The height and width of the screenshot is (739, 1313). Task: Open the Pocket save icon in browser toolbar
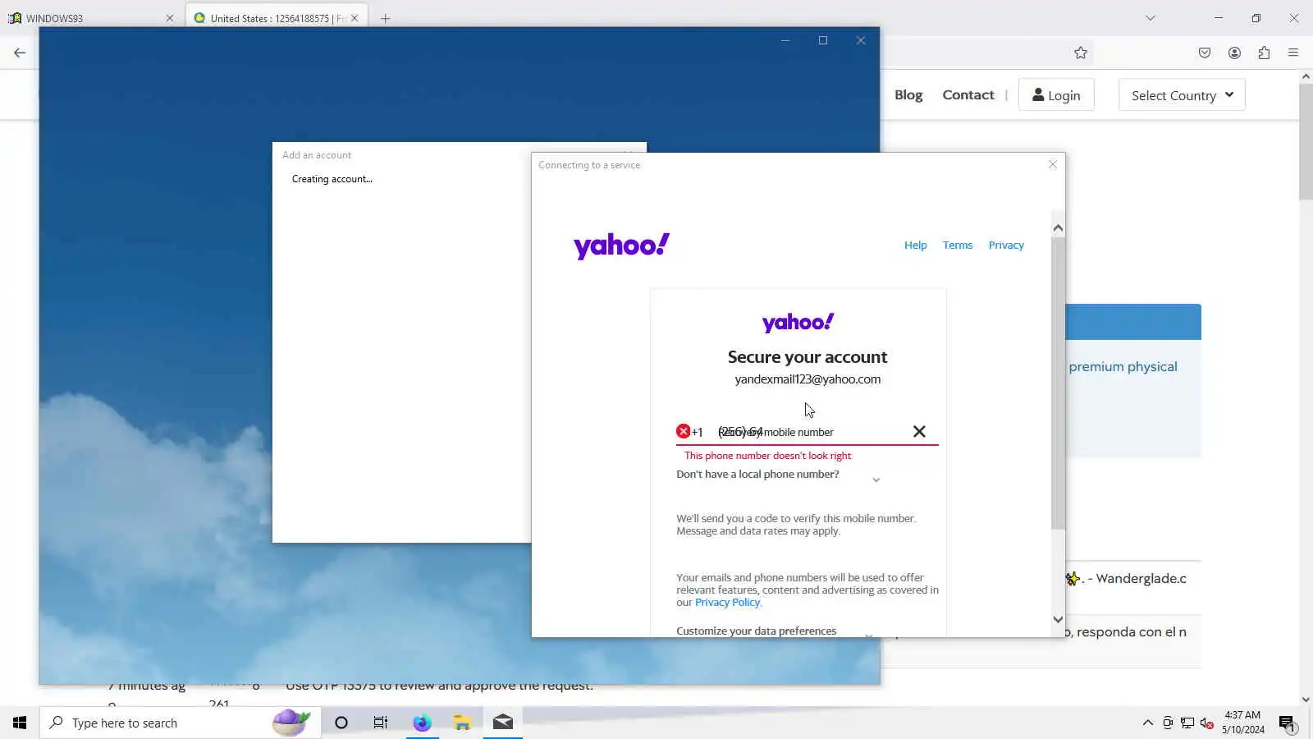[1205, 53]
